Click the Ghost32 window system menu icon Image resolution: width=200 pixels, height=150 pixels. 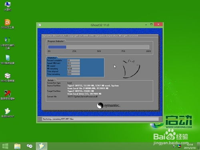(x=39, y=25)
